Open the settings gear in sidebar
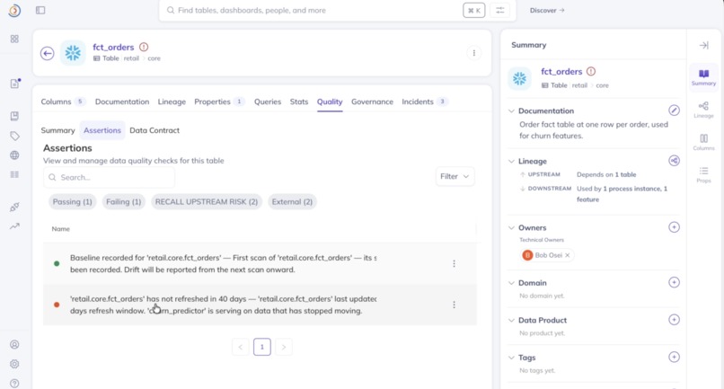The image size is (724, 389). pyautogui.click(x=14, y=364)
